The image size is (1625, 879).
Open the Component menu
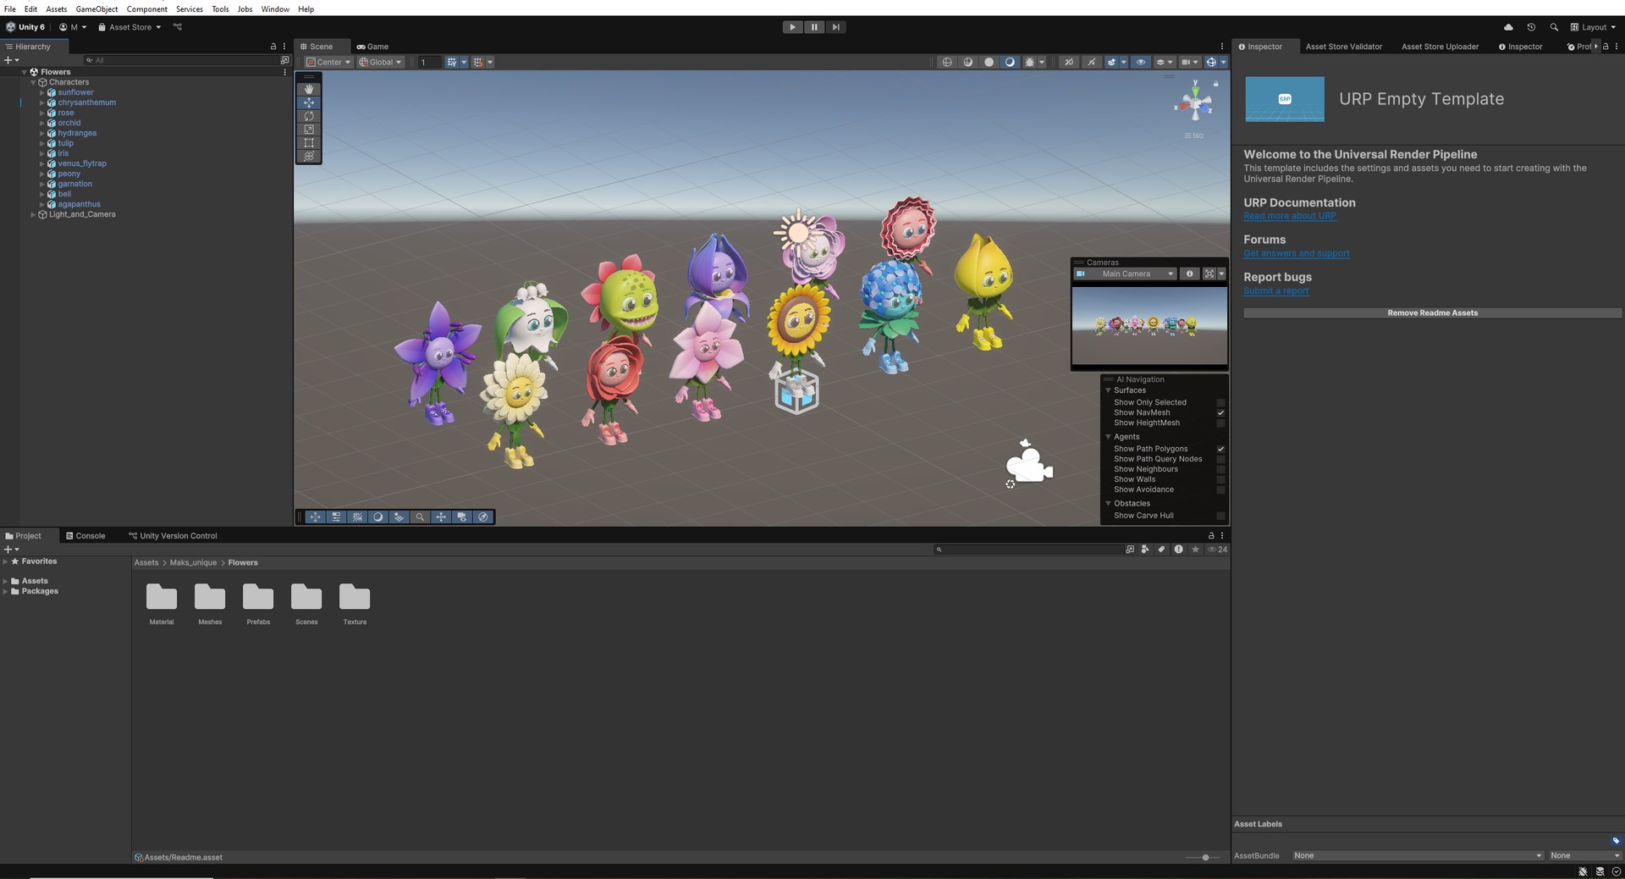point(146,8)
